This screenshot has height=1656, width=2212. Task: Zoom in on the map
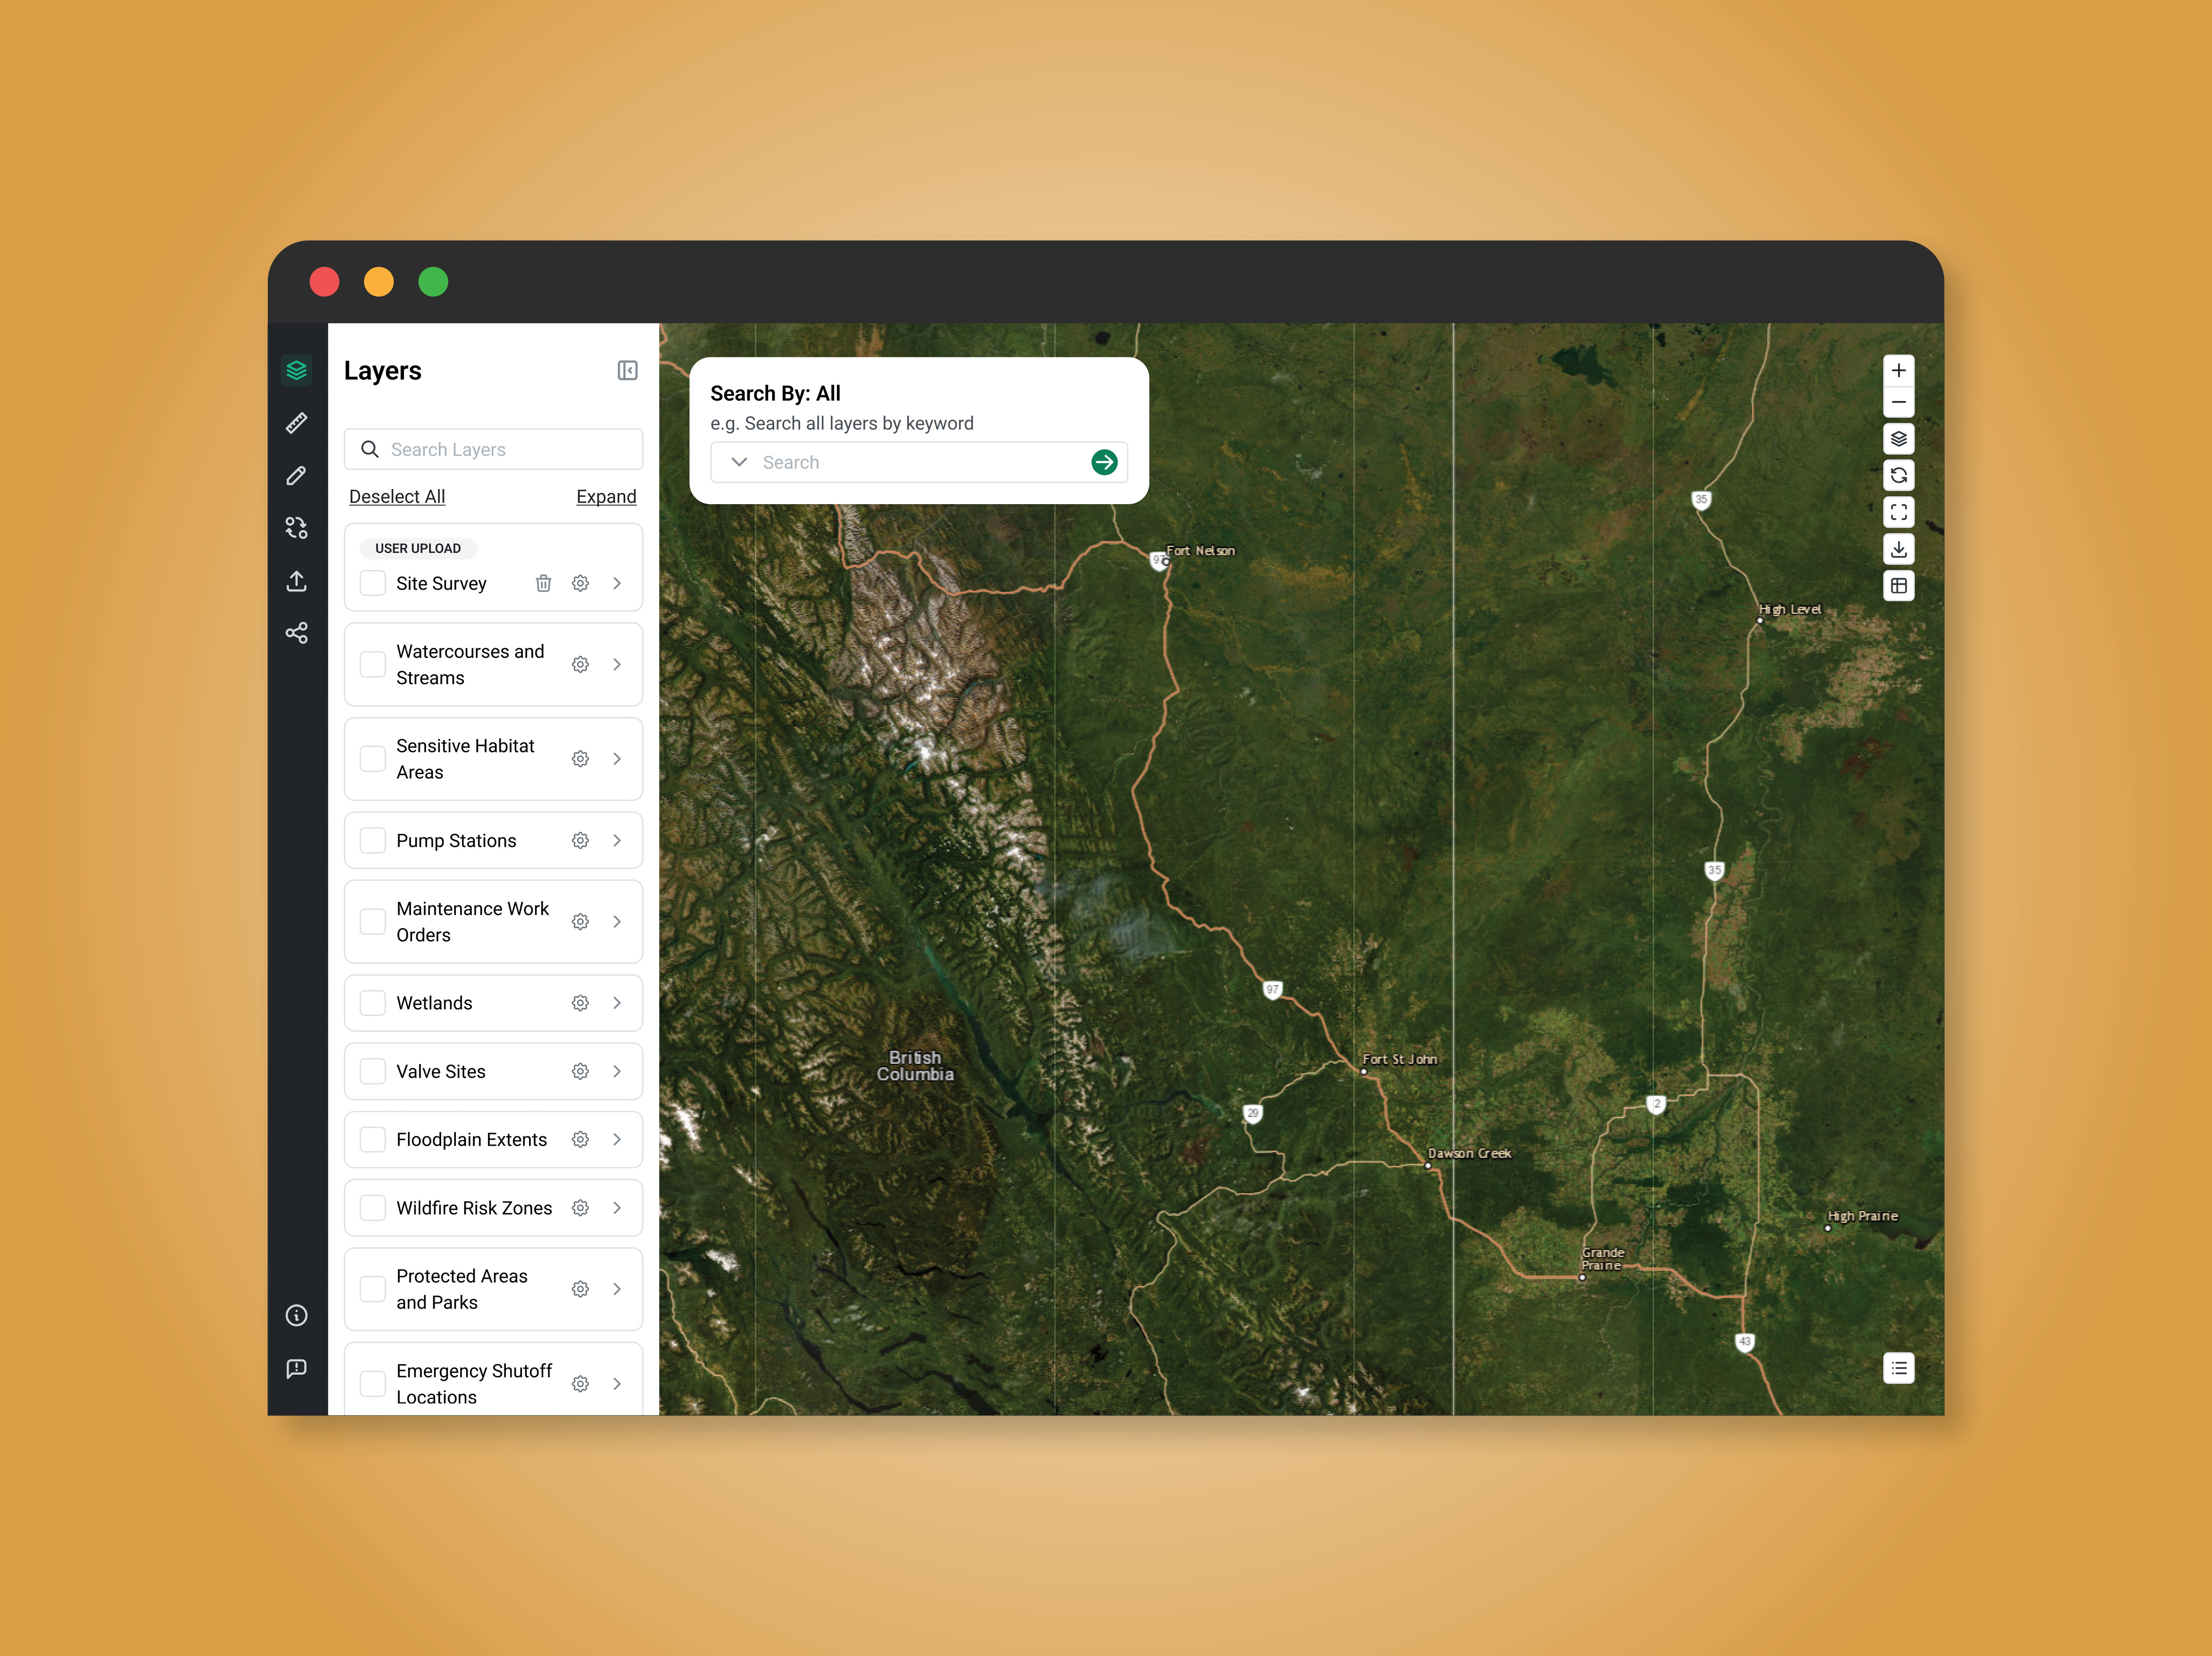click(x=1898, y=371)
